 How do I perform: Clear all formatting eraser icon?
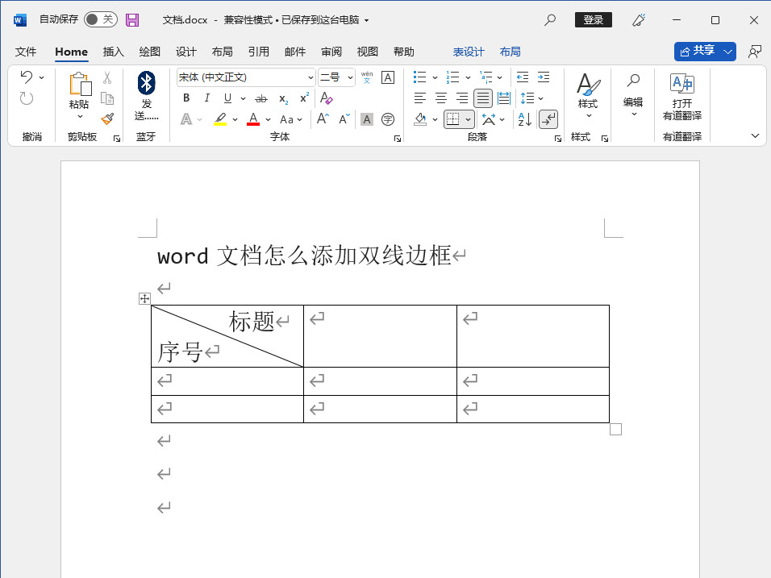(327, 98)
